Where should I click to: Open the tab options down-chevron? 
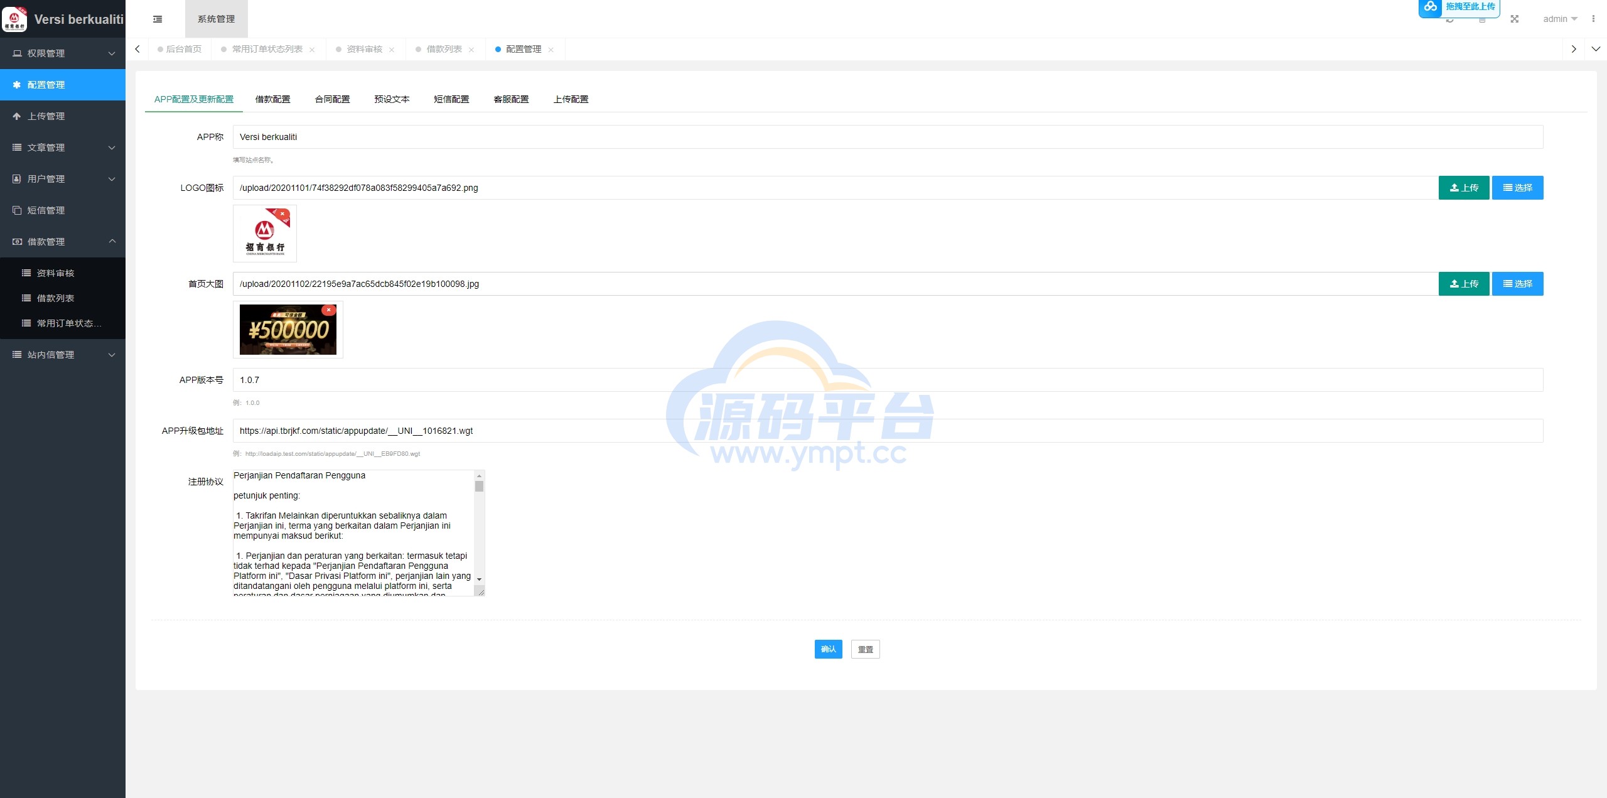point(1596,49)
